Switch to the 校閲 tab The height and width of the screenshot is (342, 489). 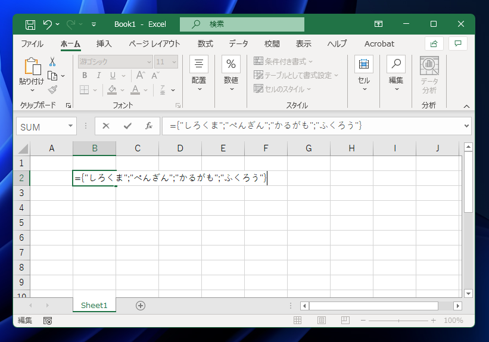click(x=272, y=43)
